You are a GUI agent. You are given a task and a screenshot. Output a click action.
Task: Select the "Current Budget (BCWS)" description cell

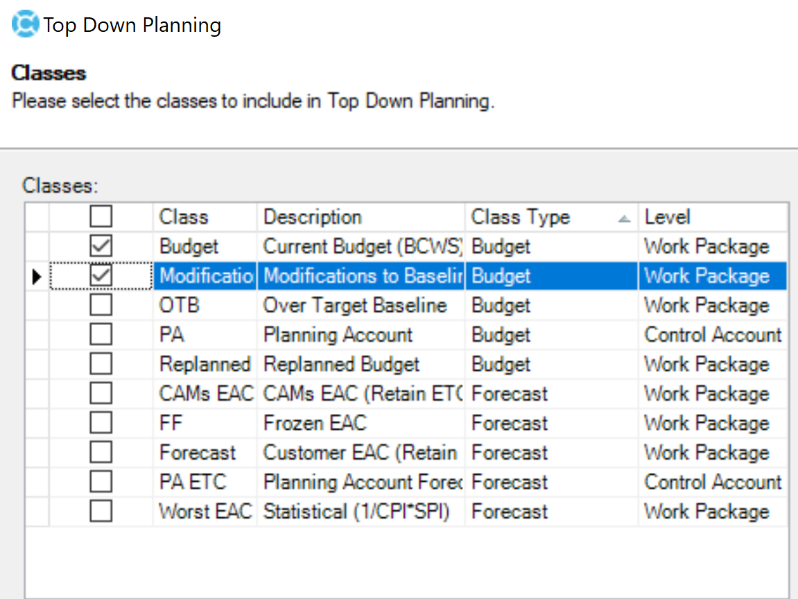click(361, 246)
